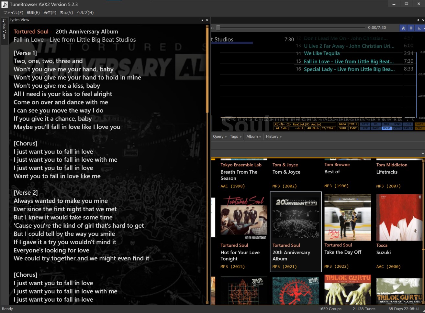Toggle the RSMP resampling indicator
The height and width of the screenshot is (313, 425).
(x=386, y=128)
